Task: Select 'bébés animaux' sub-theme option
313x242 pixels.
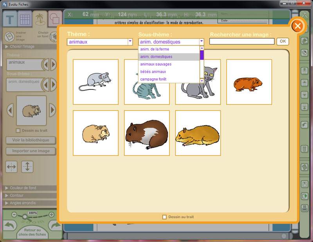Action: pyautogui.click(x=153, y=72)
